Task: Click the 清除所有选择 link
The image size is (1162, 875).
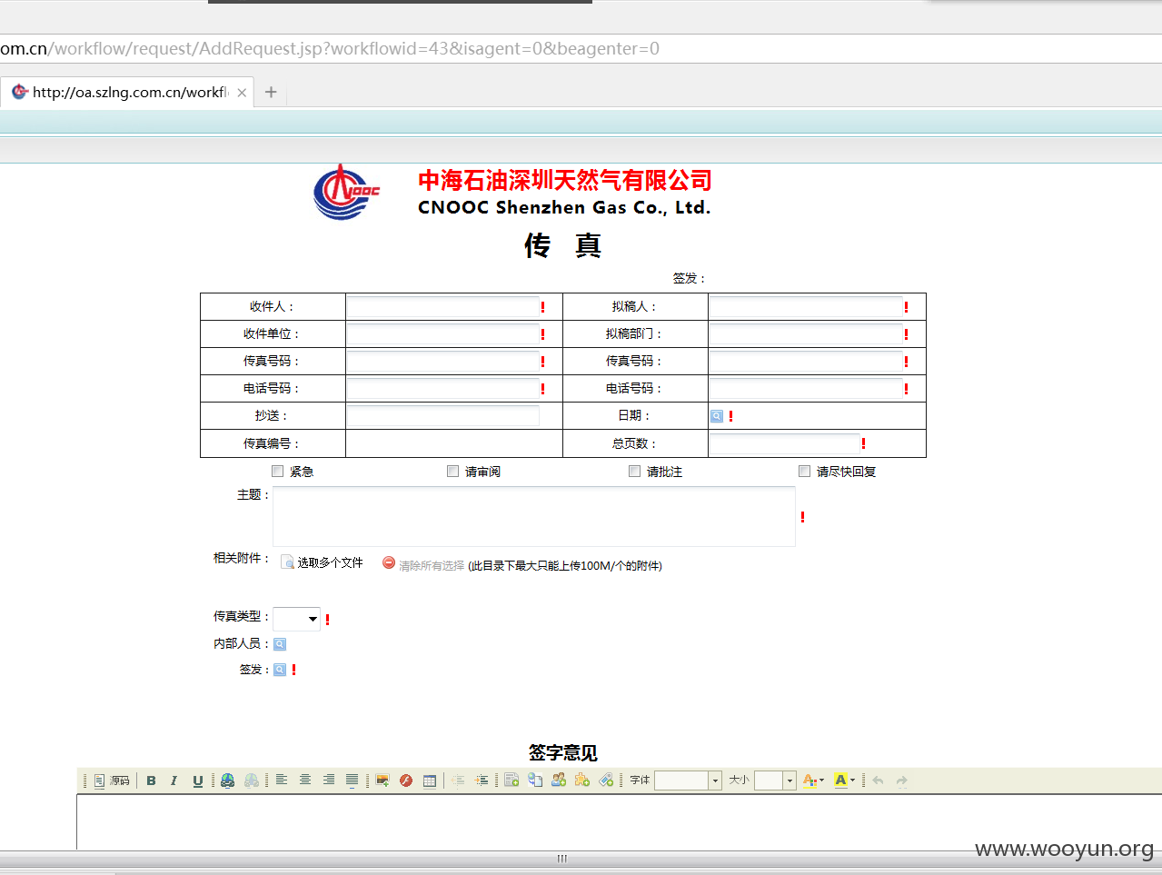Action: [432, 565]
